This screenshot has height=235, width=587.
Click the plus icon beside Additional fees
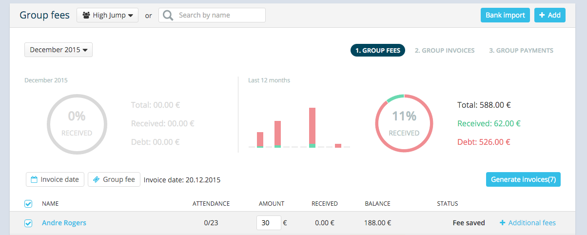click(503, 223)
